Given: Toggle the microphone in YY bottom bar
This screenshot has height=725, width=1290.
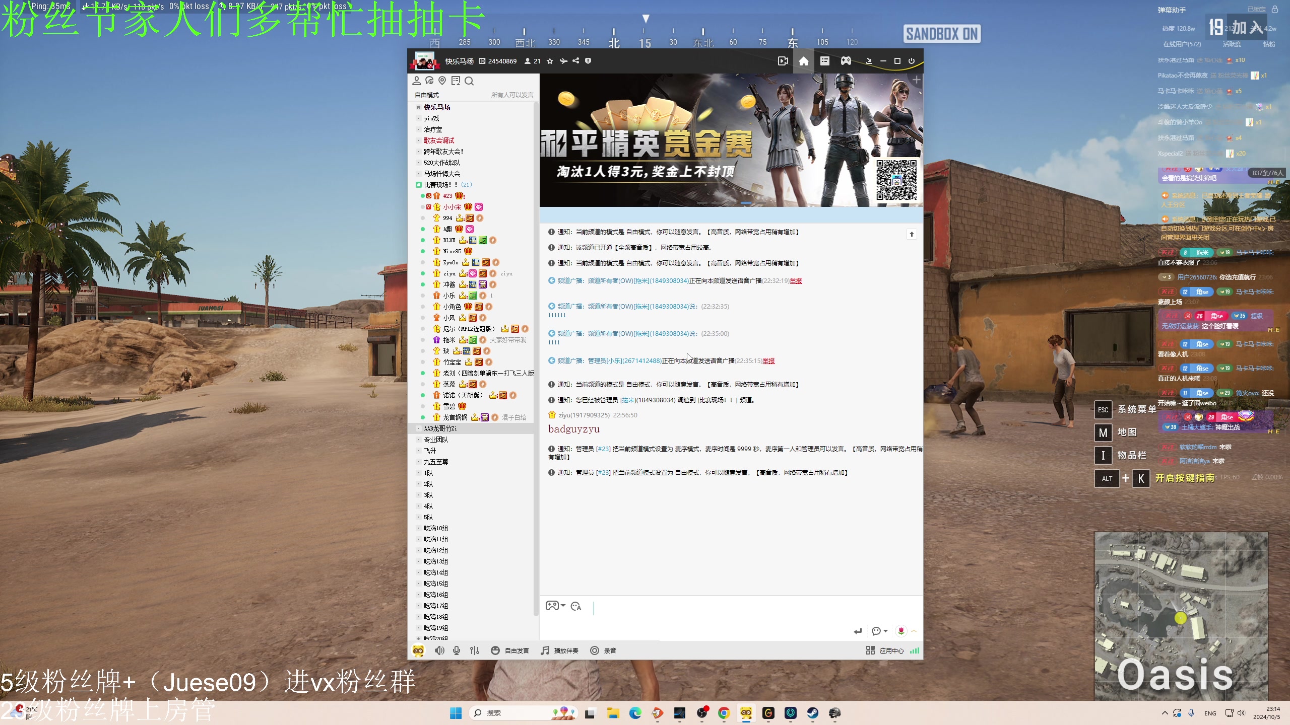Looking at the screenshot, I should pos(457,650).
